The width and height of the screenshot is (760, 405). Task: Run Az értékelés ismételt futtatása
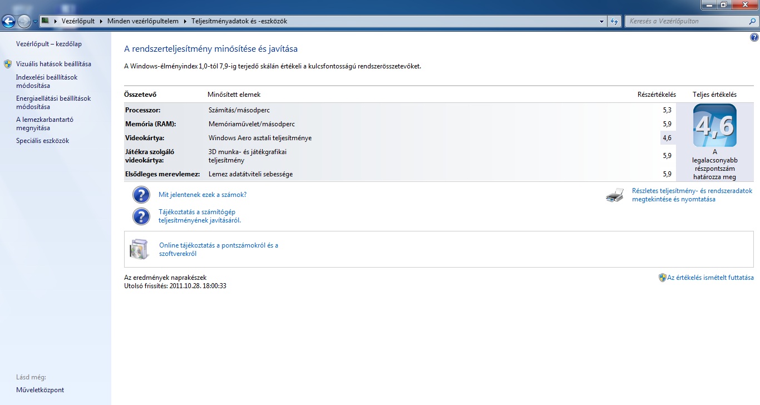point(710,278)
